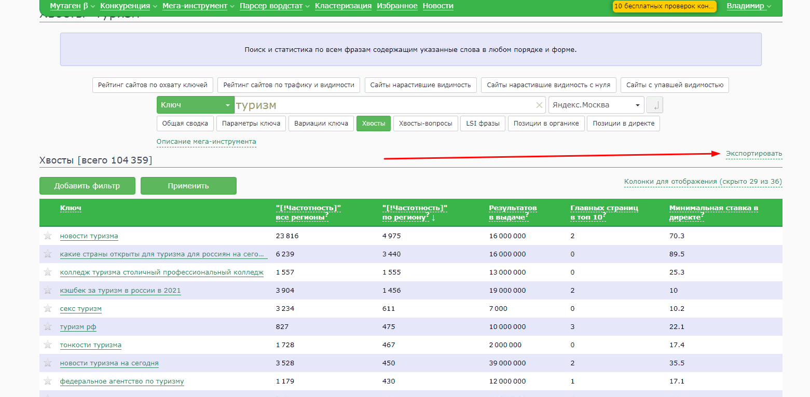
Task: Expand the Яндекс.Москва region selector
Action: point(596,105)
